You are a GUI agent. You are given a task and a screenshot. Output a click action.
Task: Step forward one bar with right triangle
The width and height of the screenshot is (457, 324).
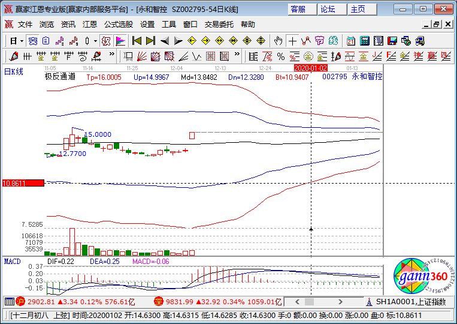point(178,41)
